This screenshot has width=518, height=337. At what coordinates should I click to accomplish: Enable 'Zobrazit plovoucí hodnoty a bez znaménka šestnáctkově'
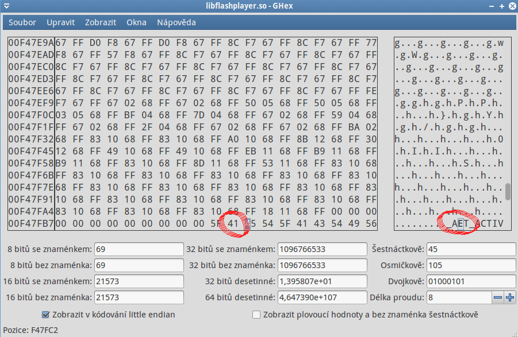click(x=256, y=315)
